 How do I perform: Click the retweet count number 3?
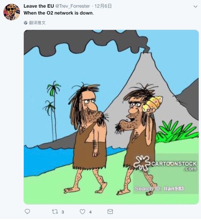[63, 212]
